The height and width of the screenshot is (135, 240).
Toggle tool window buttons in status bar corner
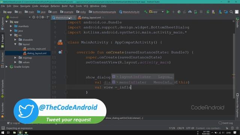click(3, 128)
